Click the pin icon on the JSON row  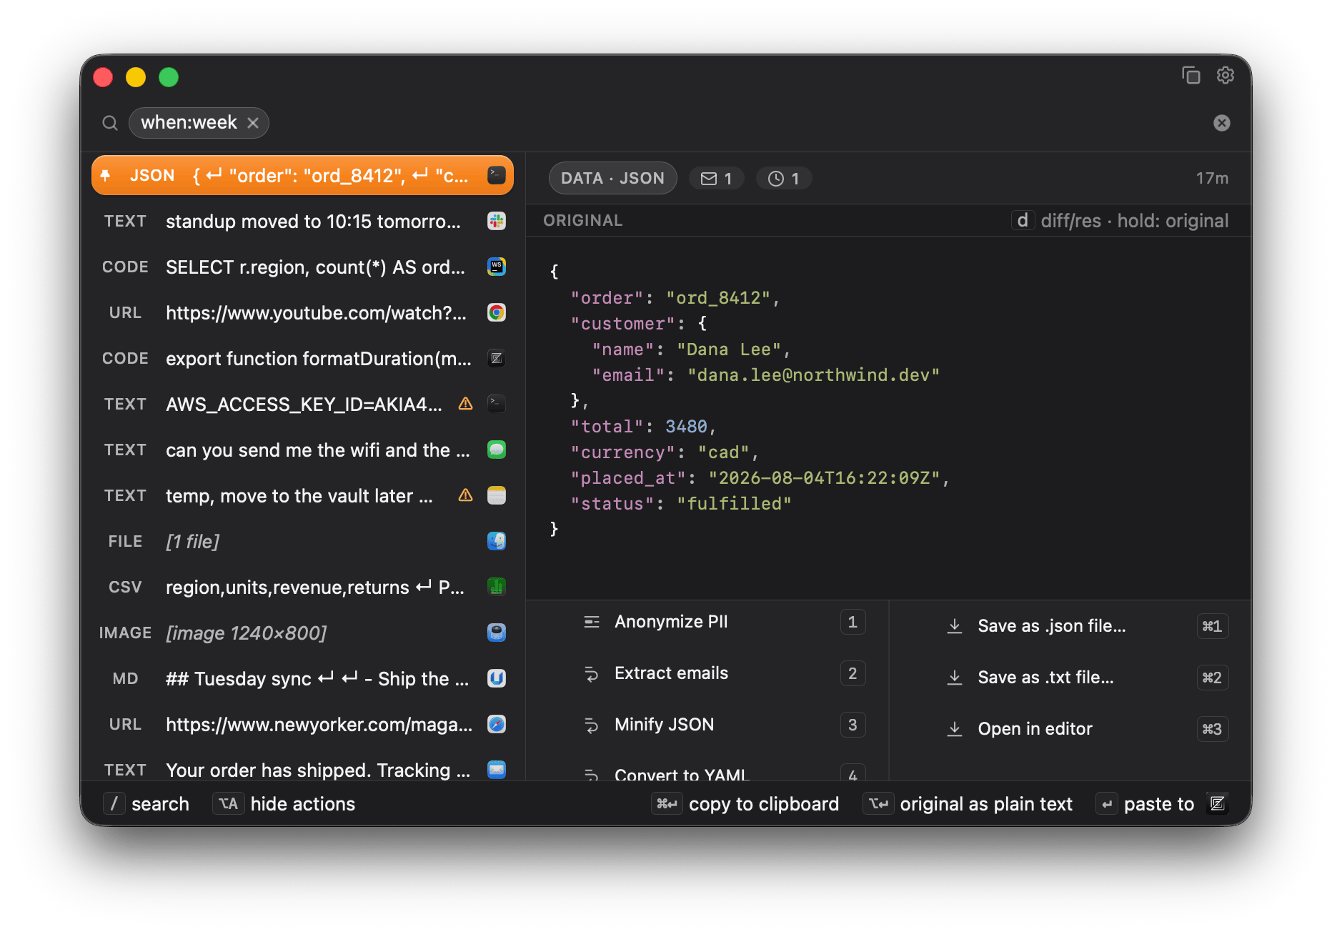click(x=106, y=175)
